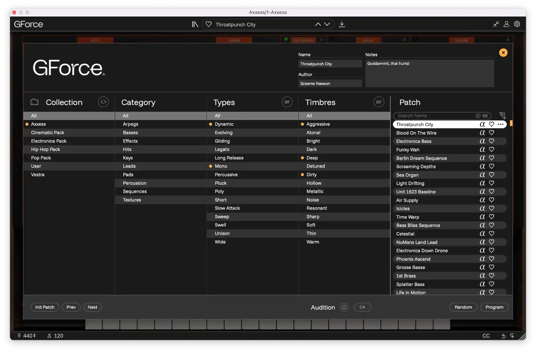This screenshot has height=352, width=536.
Task: Select the Basses category
Action: click(x=161, y=133)
